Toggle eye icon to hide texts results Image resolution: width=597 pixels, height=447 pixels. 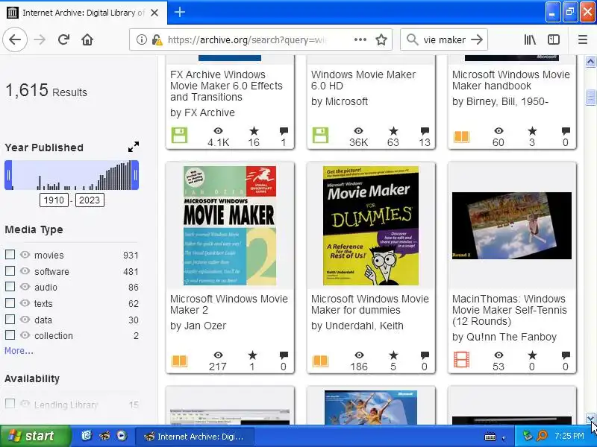click(x=25, y=303)
